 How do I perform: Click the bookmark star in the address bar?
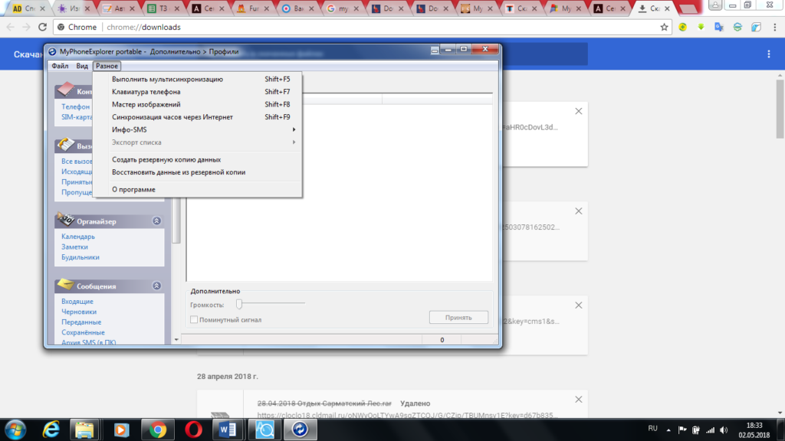point(665,27)
